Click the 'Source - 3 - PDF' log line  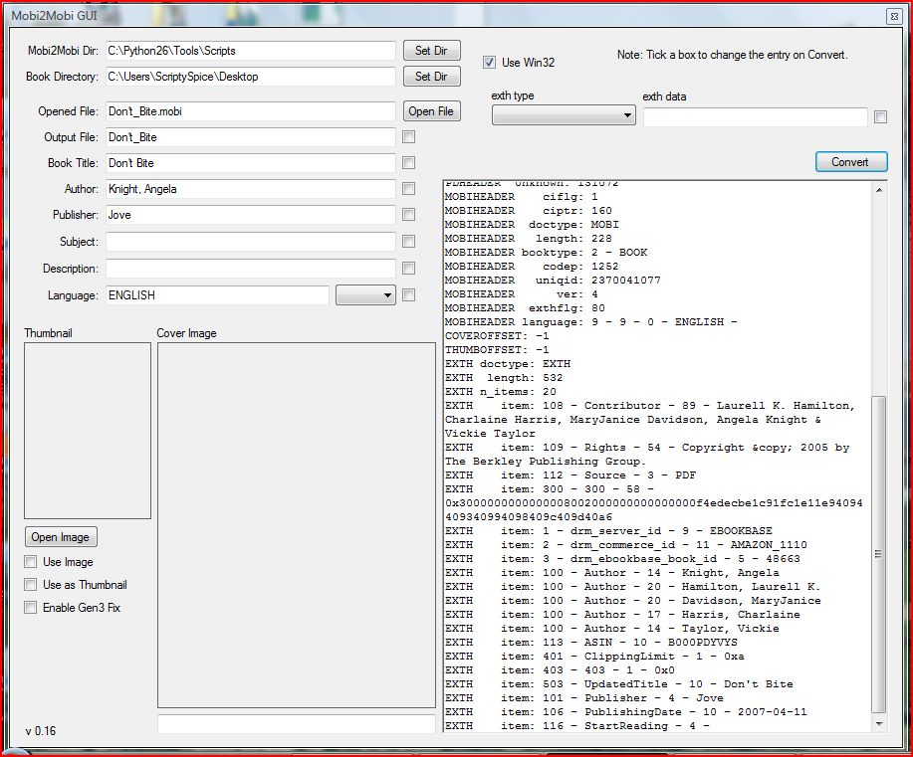571,474
